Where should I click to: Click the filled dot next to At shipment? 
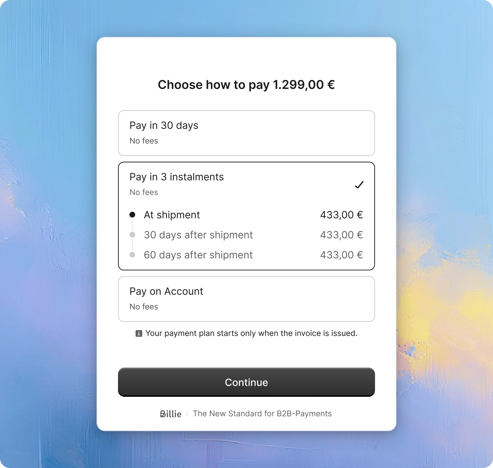point(132,214)
